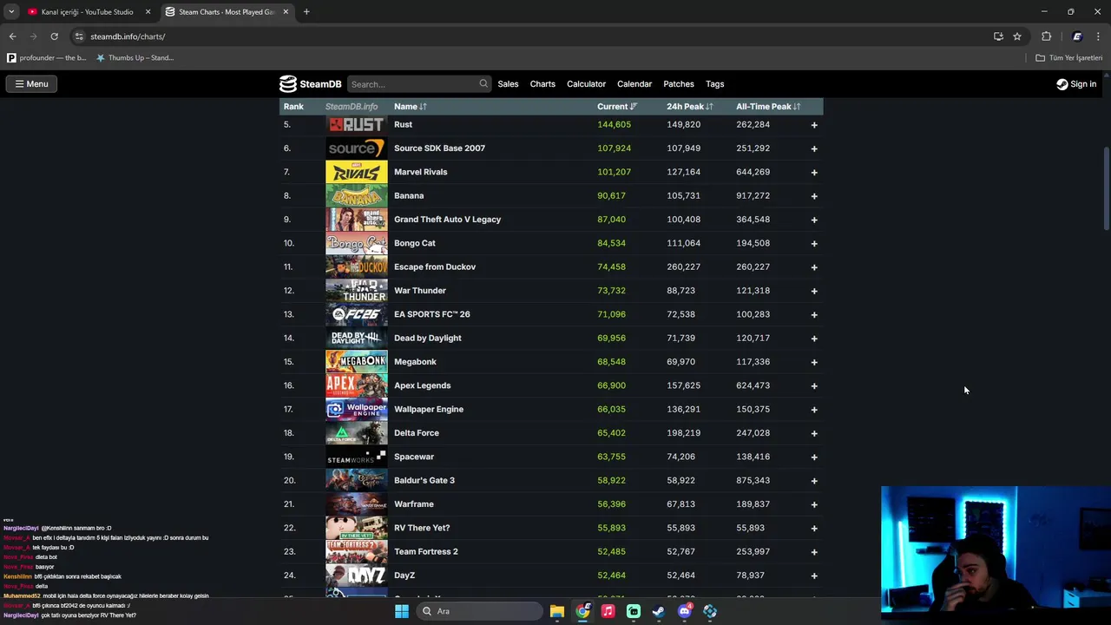Viewport: 1111px width, 625px height.
Task: Click the Megabonk thumbnail
Action: [x=356, y=361]
